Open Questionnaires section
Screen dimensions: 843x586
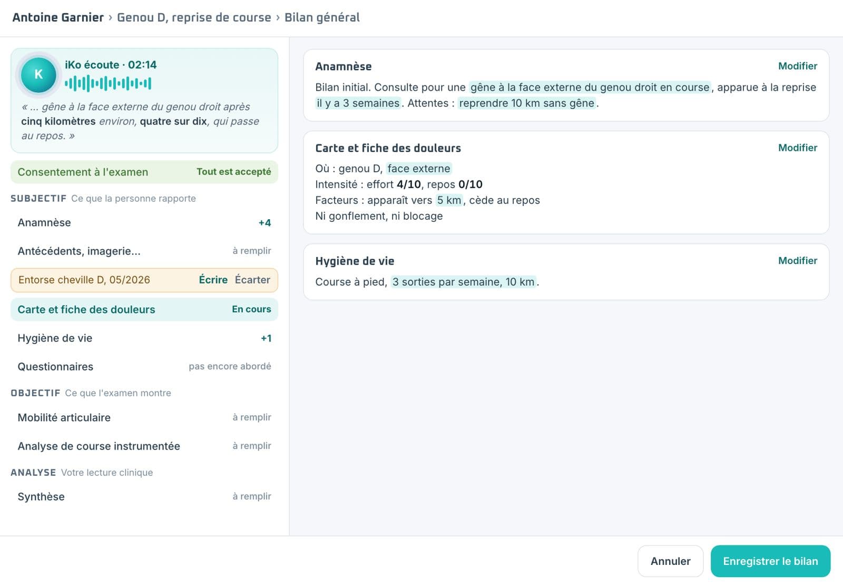144,367
